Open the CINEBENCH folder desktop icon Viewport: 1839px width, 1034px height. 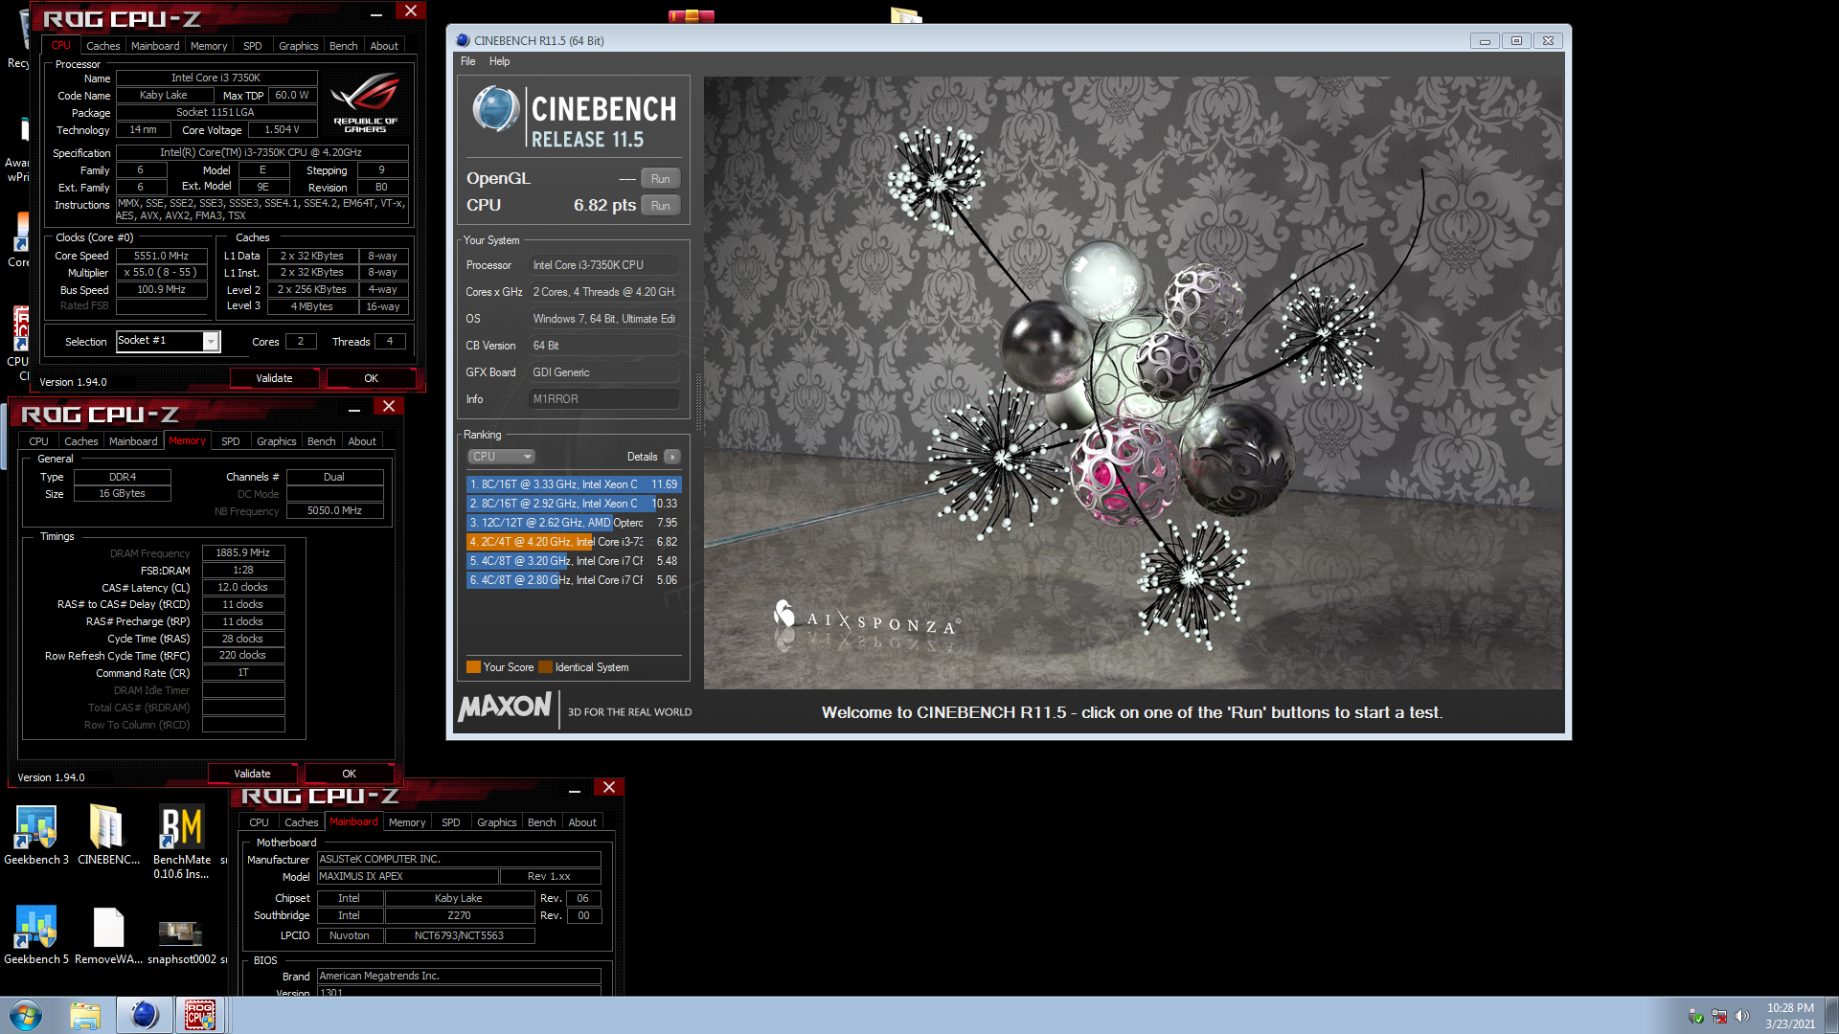(107, 835)
